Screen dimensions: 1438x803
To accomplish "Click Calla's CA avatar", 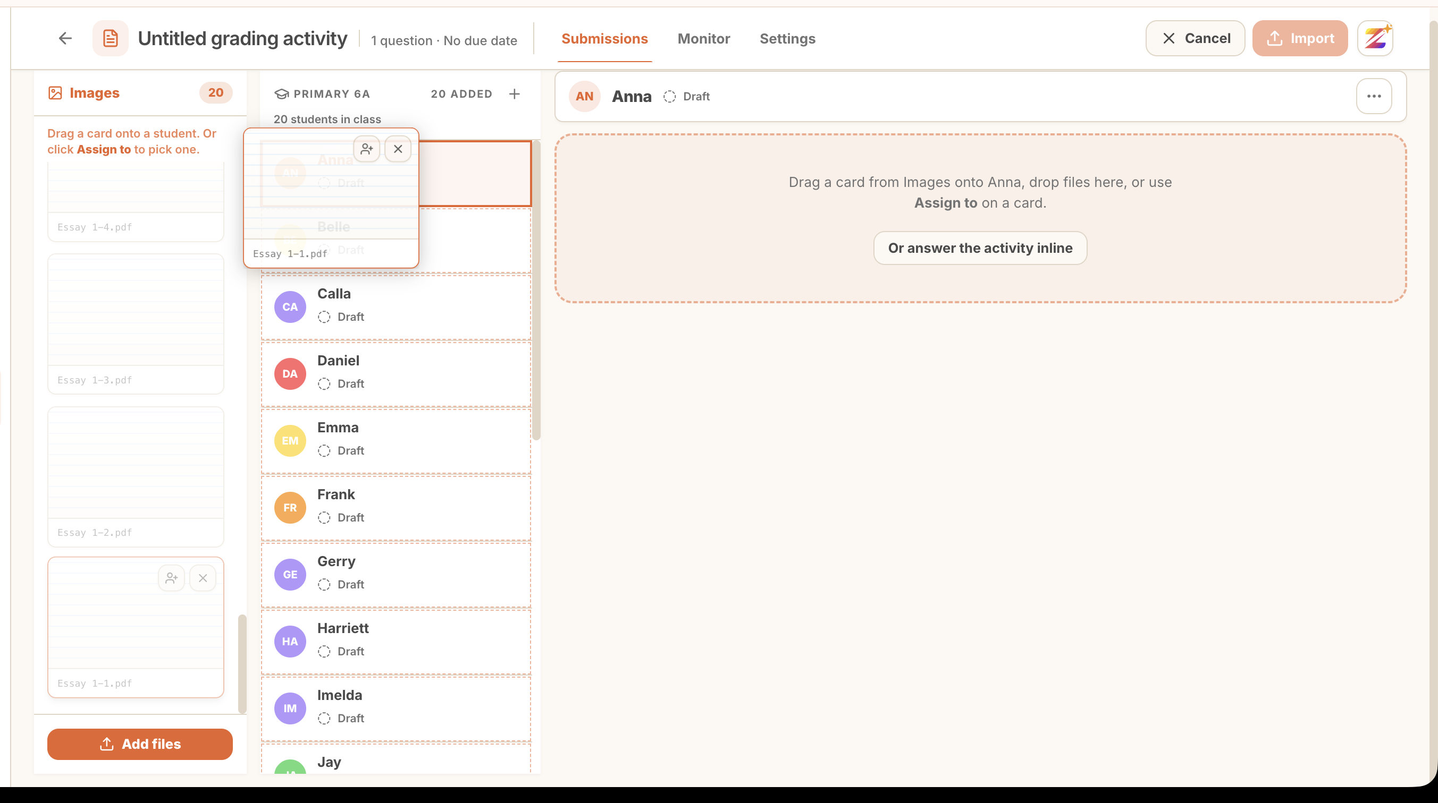I will 290,307.
